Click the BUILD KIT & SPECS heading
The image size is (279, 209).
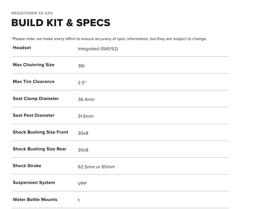(x=61, y=23)
